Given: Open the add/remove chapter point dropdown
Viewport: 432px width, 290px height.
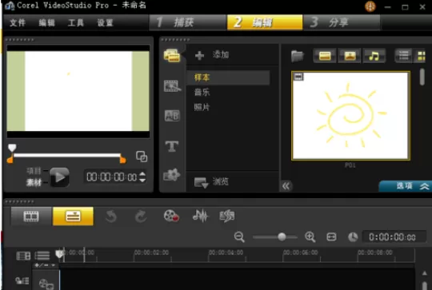Looking at the screenshot, I should (x=45, y=265).
